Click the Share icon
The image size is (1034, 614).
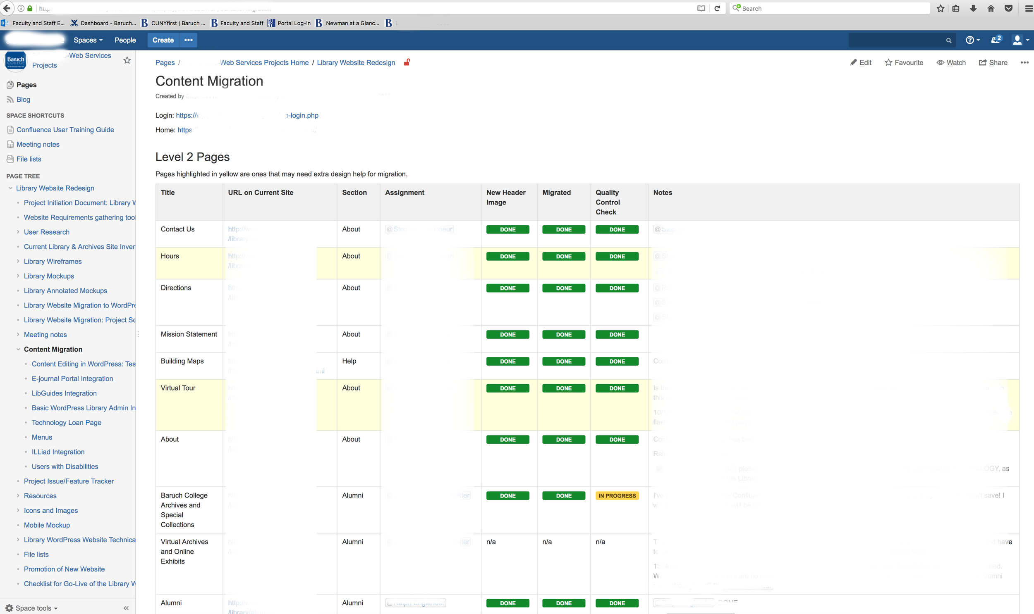(x=982, y=62)
